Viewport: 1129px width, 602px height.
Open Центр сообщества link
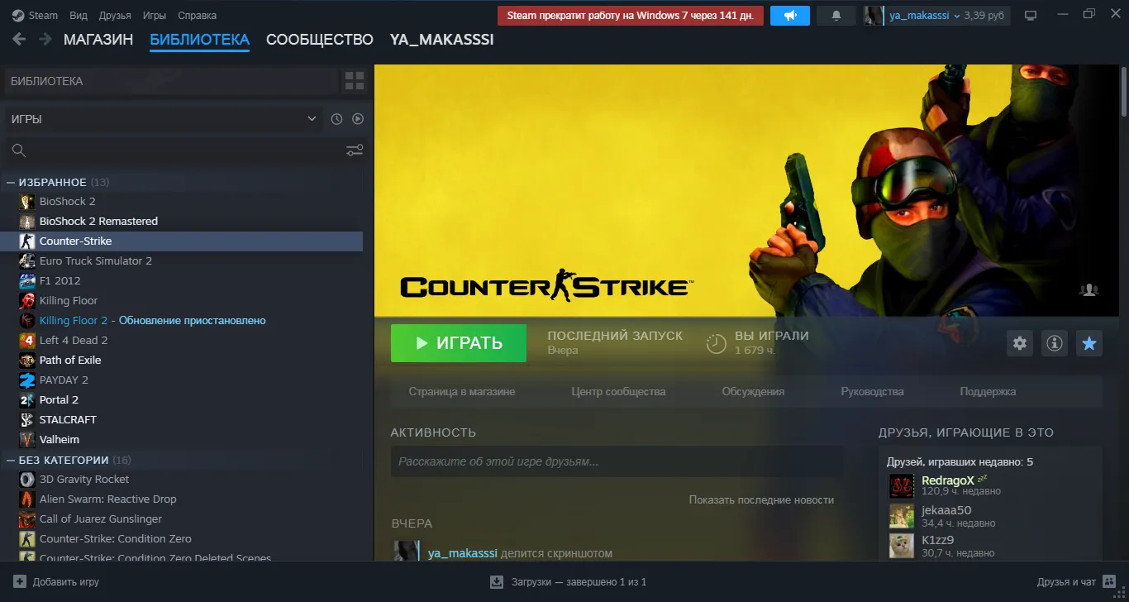coord(618,392)
